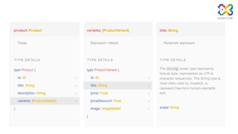
Task: Click arrow on highlighted variants row
Action: click(76, 101)
